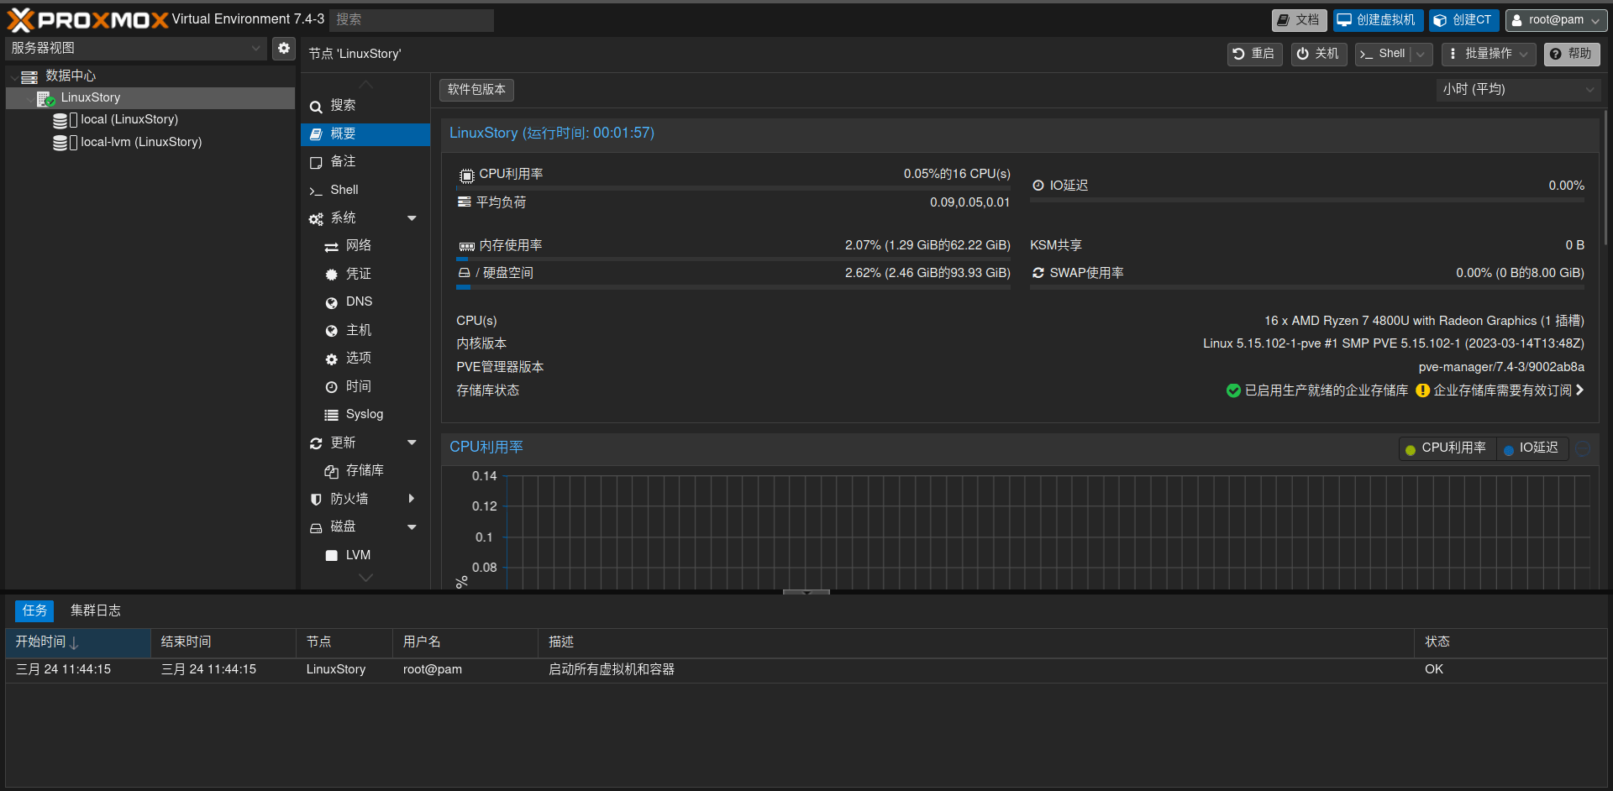Viewport: 1613px width, 791px height.
Task: Toggle the IO延迟 chart legend
Action: click(1532, 448)
